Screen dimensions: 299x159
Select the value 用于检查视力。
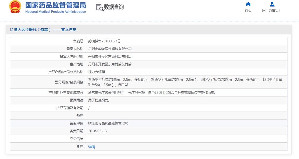99,100
